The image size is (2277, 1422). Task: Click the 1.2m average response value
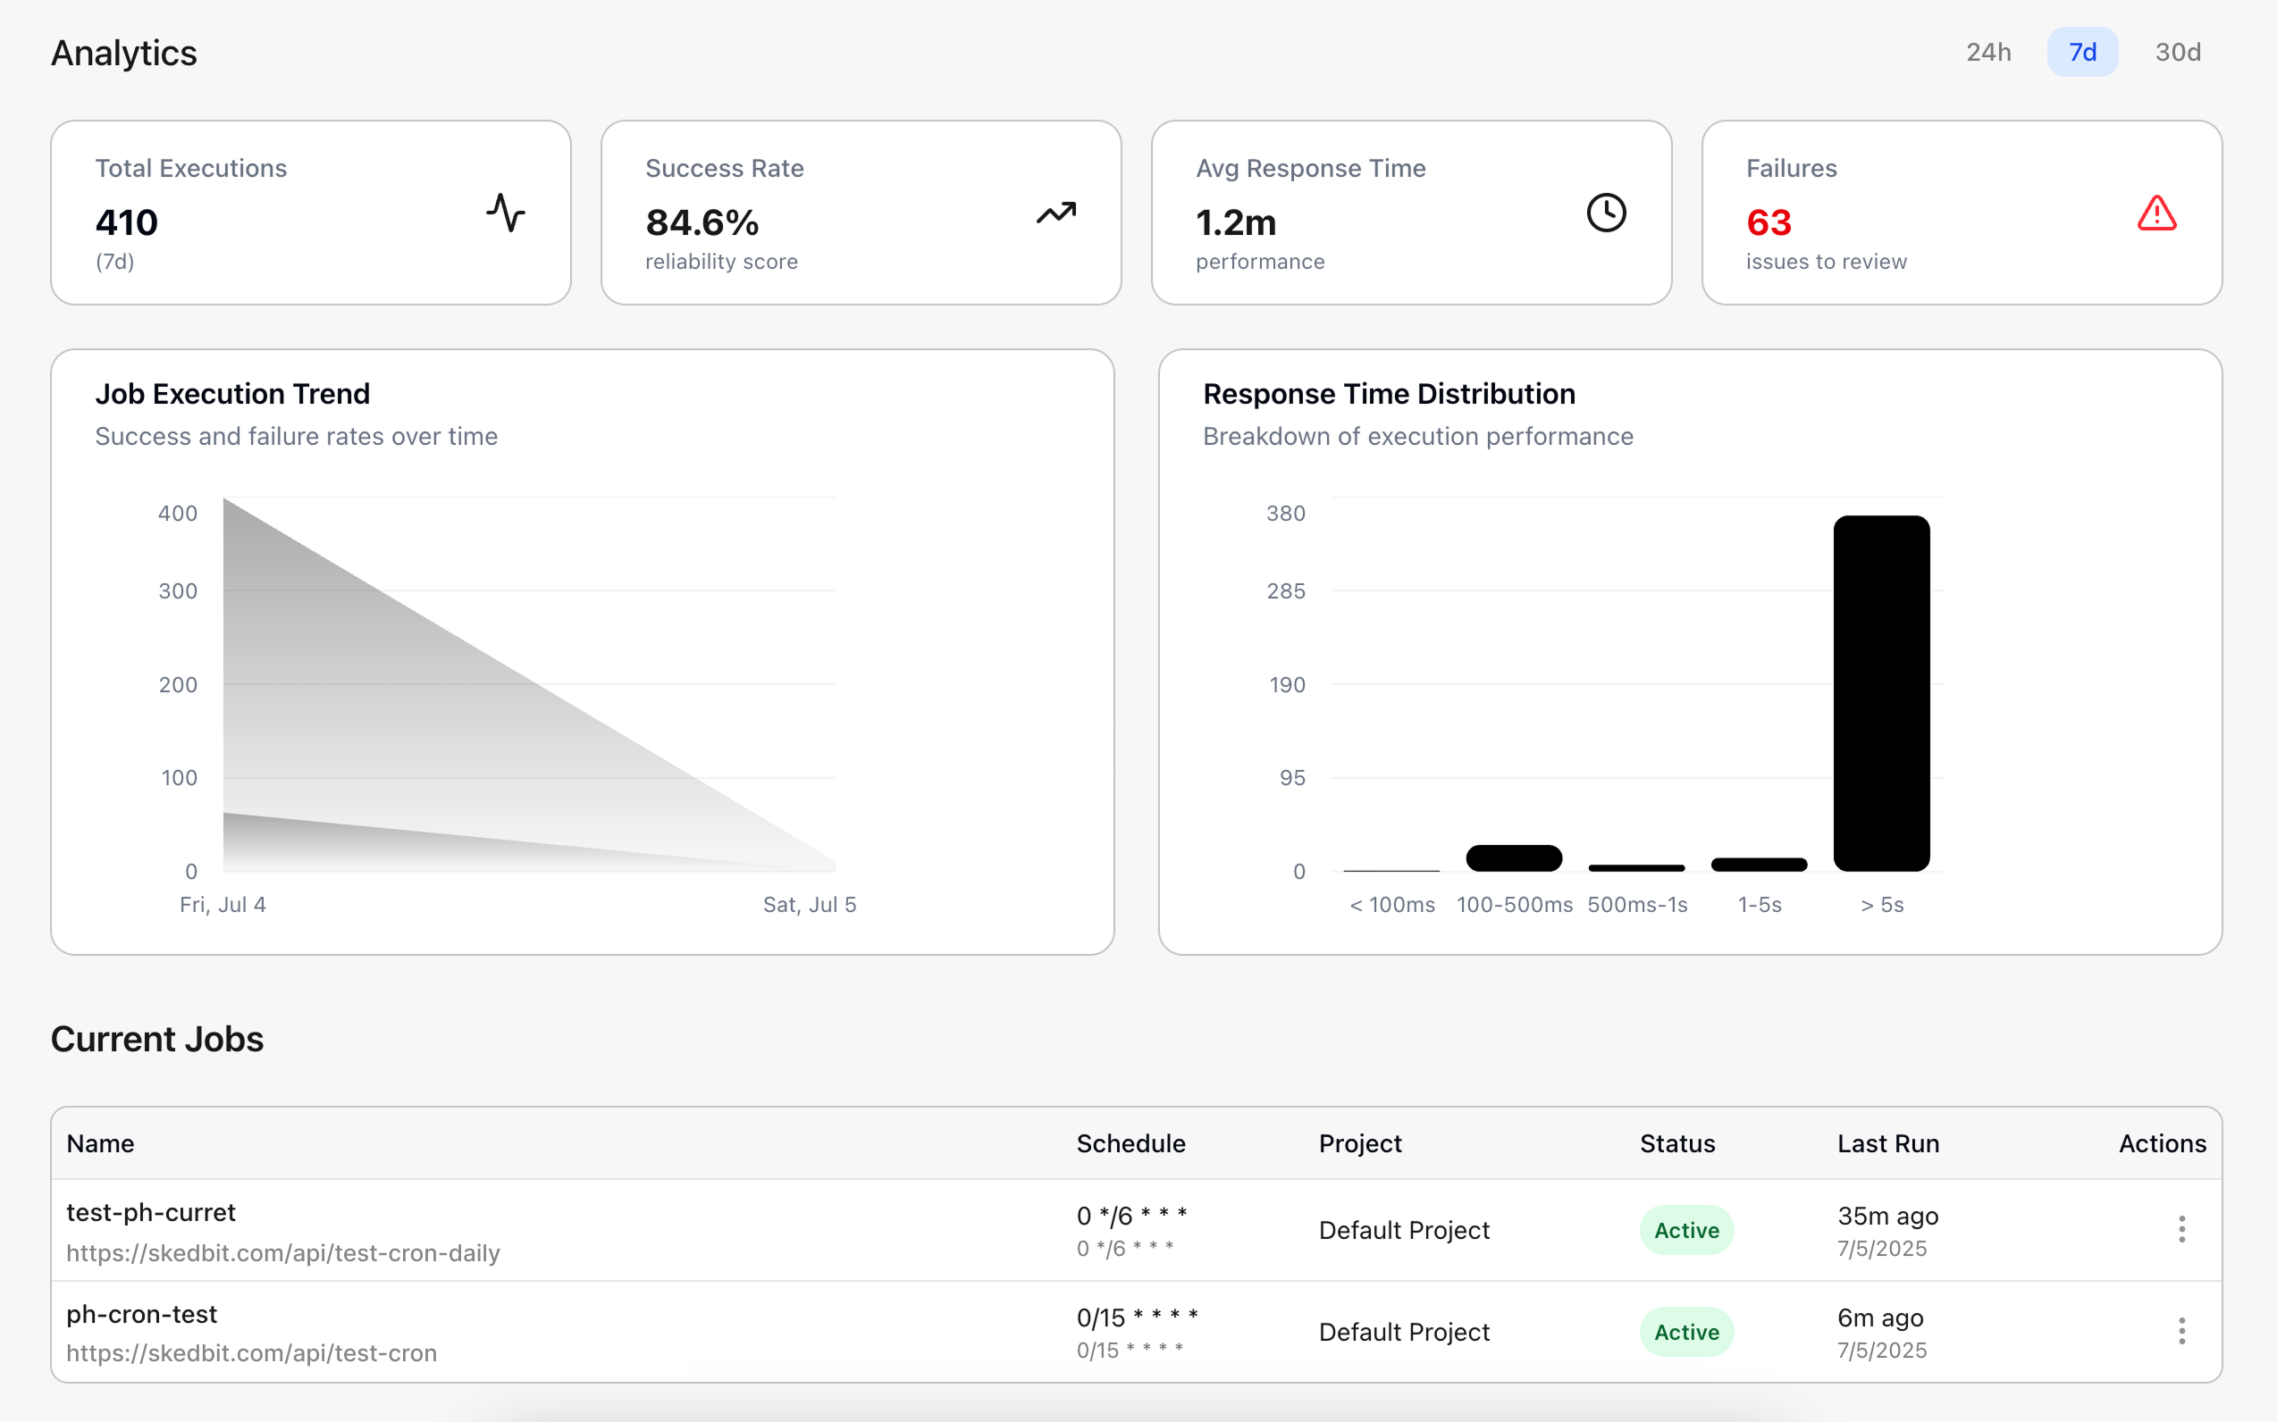click(1235, 223)
